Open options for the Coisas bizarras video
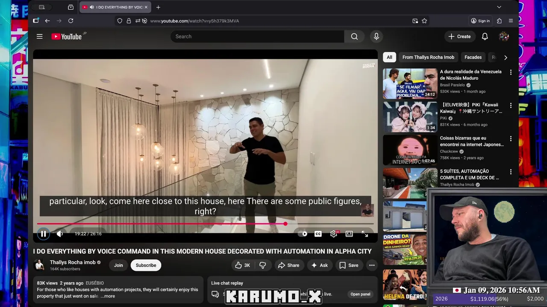Image resolution: width=547 pixels, height=307 pixels. pos(510,139)
